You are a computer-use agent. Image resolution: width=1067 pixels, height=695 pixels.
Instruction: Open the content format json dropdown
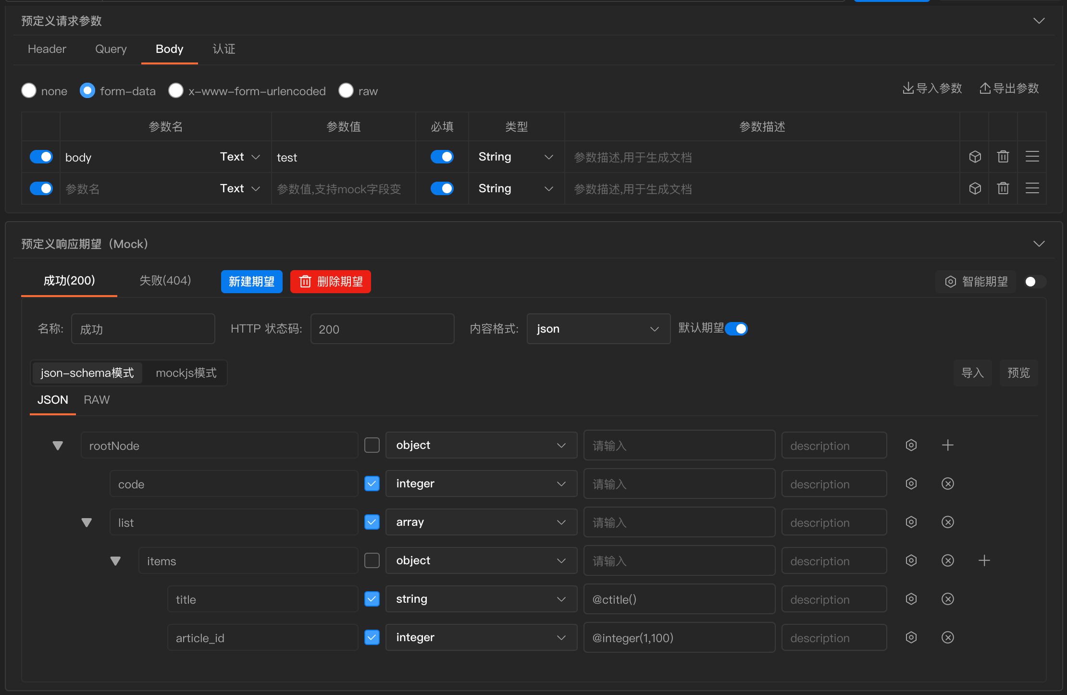598,329
